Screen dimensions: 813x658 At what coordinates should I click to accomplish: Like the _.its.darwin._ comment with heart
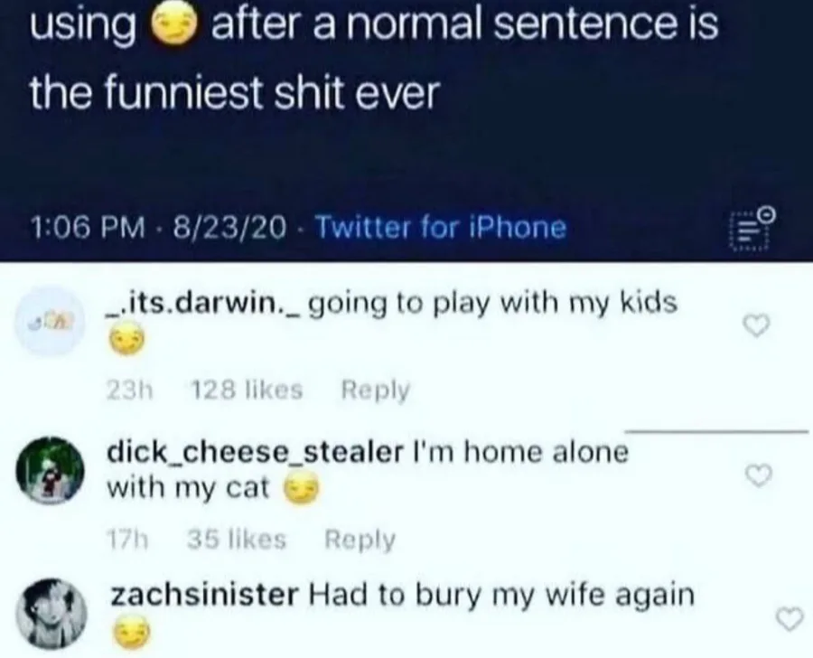click(x=756, y=326)
